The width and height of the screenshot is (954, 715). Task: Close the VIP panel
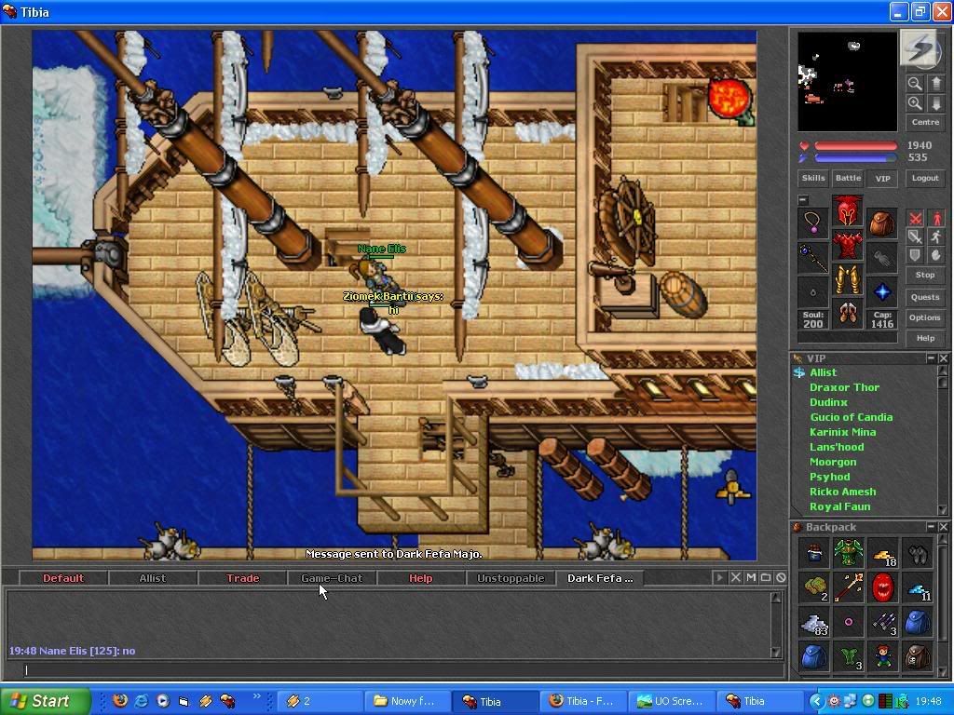coord(943,358)
